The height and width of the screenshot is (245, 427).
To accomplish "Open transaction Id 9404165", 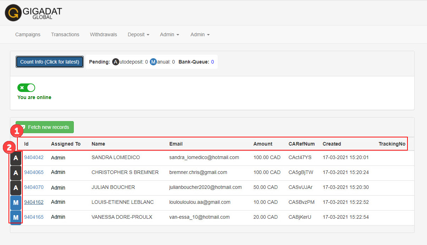I will pyautogui.click(x=34, y=217).
